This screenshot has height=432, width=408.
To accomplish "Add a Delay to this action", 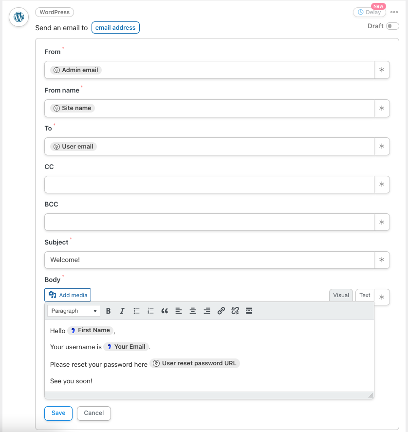I will (x=370, y=12).
